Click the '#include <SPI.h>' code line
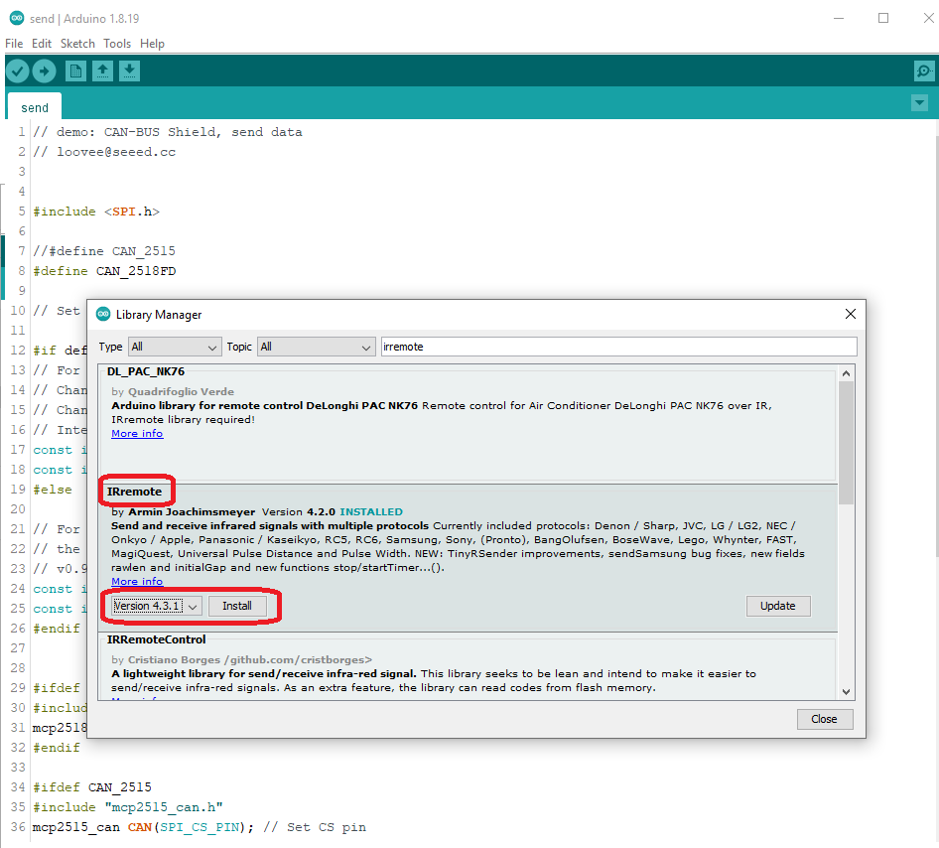The image size is (939, 848). coord(96,212)
